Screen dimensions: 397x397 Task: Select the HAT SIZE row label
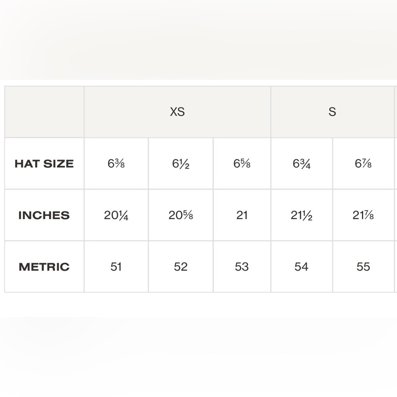pos(44,164)
